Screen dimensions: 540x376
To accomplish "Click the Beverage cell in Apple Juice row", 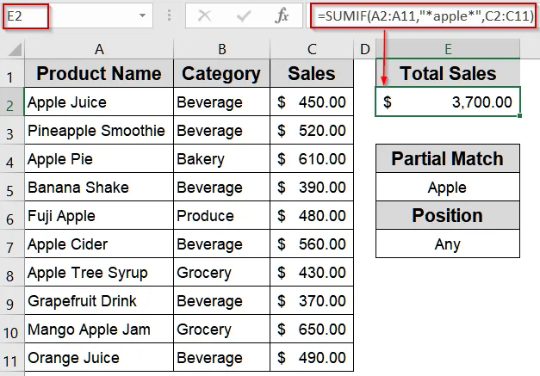I will click(222, 102).
